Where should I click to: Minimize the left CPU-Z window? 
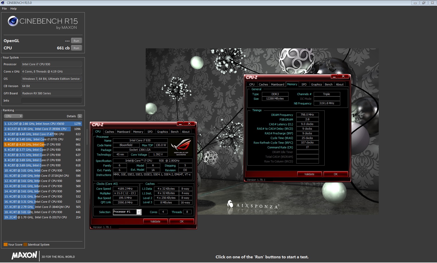point(180,124)
